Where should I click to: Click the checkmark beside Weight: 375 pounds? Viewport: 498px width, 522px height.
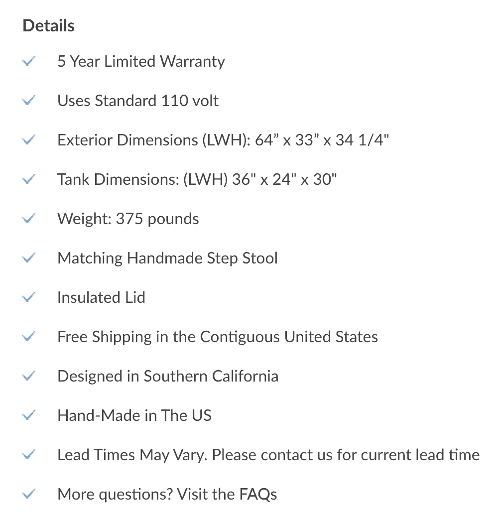29,218
